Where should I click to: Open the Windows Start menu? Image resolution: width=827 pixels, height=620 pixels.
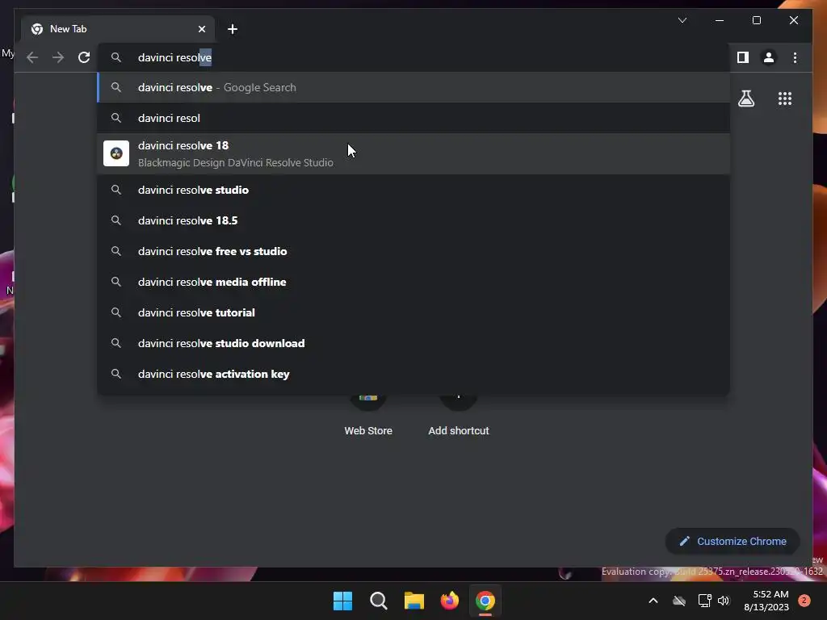pos(342,601)
